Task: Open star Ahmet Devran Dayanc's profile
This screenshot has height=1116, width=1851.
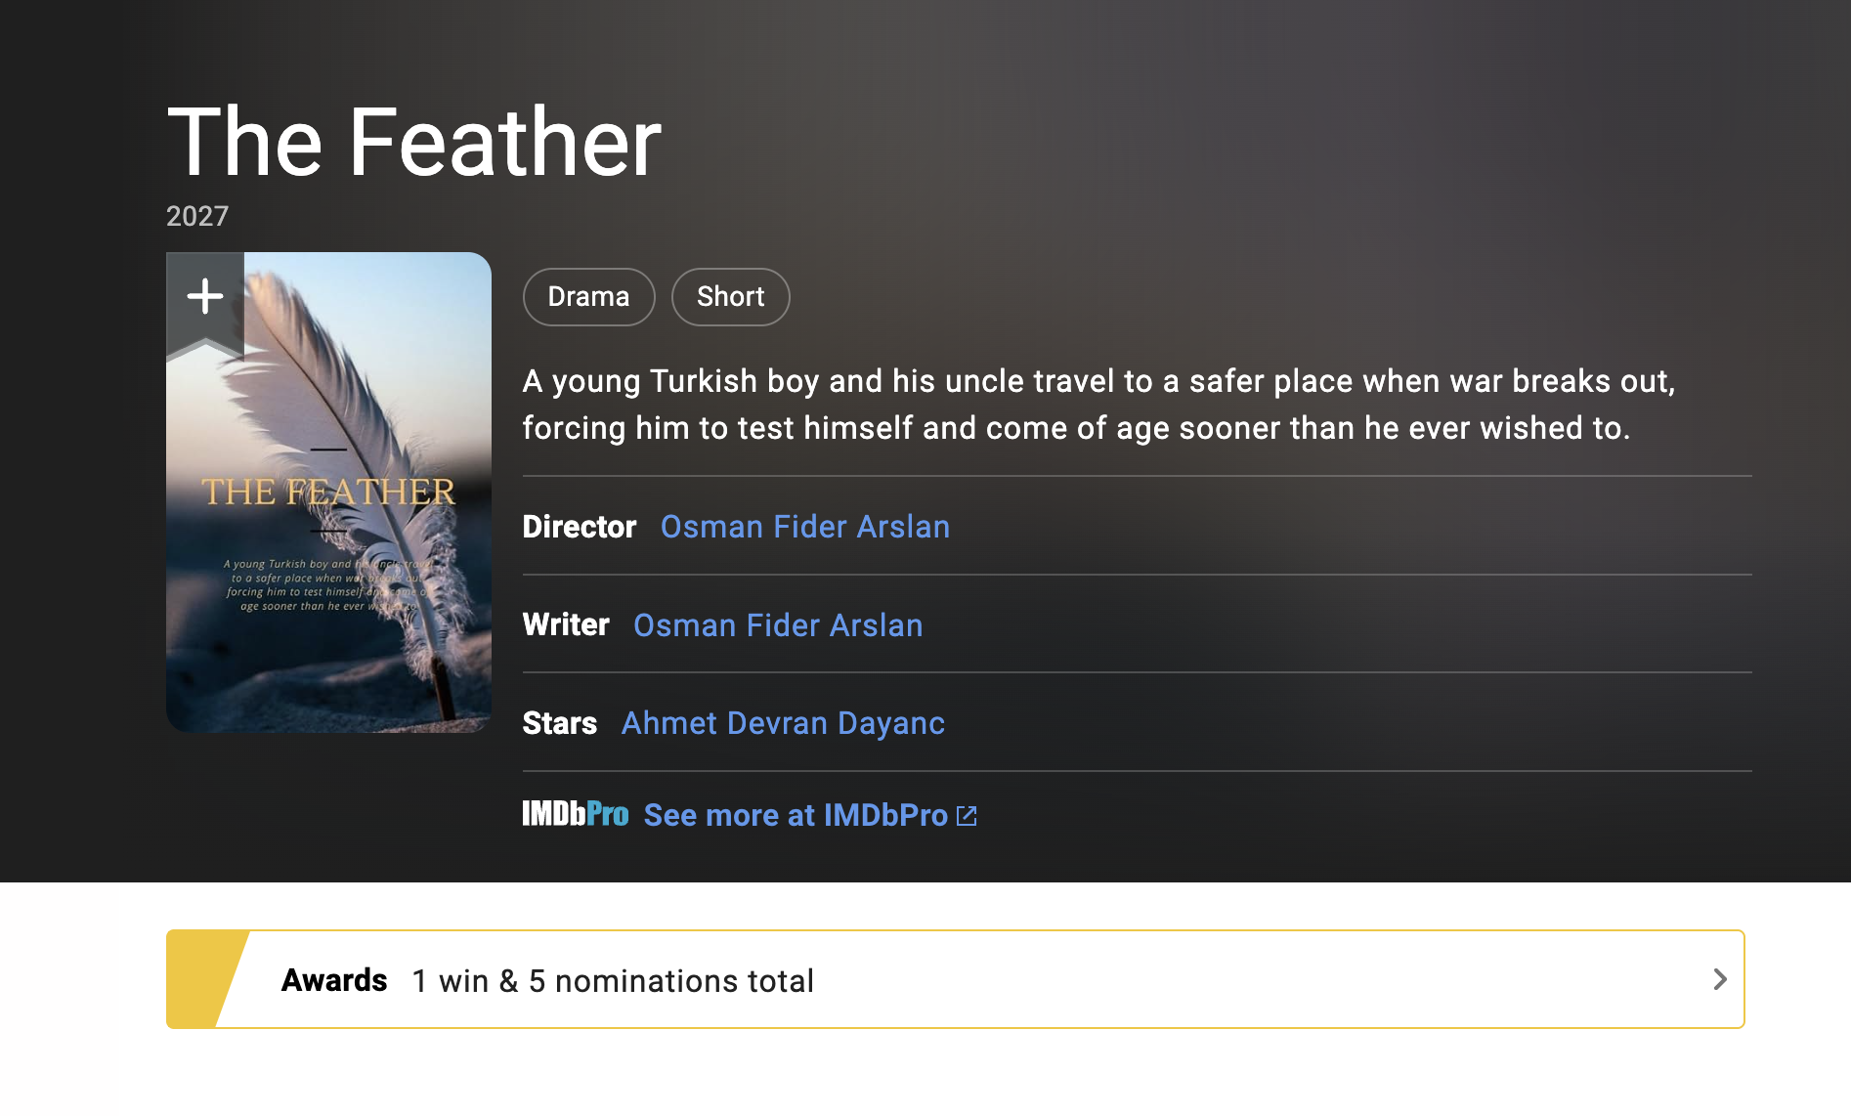Action: coord(783,723)
